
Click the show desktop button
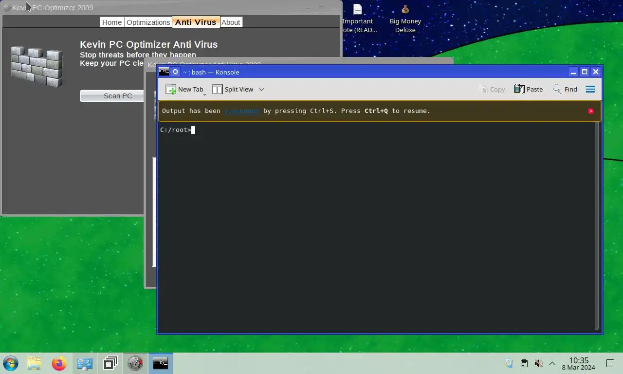610,363
